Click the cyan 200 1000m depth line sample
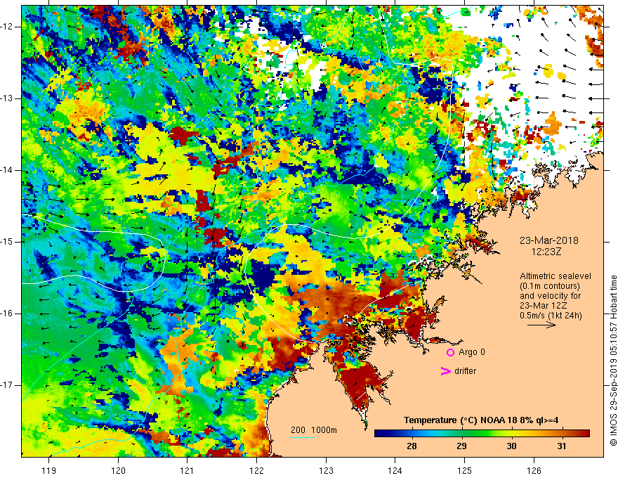The width and height of the screenshot is (618, 478). tap(303, 437)
